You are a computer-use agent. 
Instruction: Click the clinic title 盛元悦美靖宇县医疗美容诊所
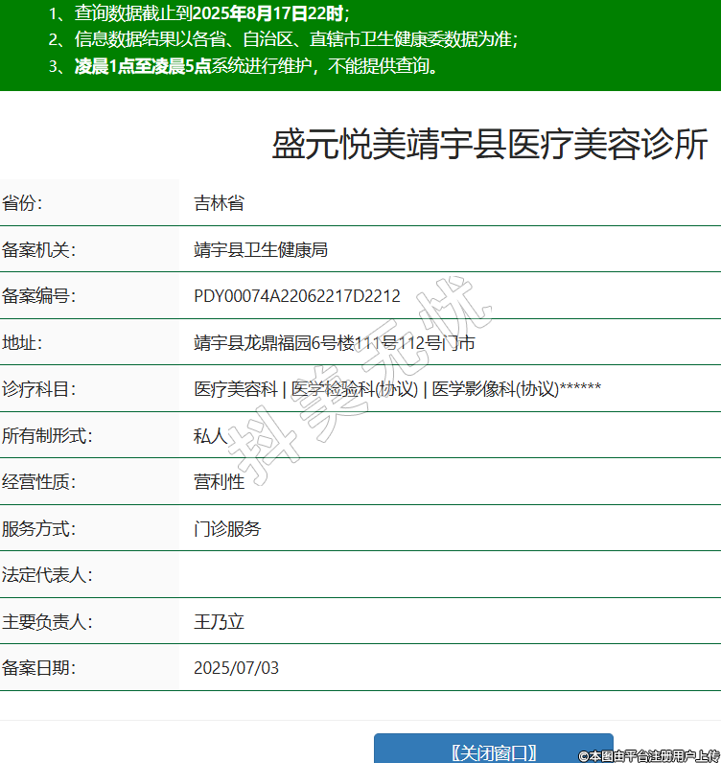pos(490,145)
